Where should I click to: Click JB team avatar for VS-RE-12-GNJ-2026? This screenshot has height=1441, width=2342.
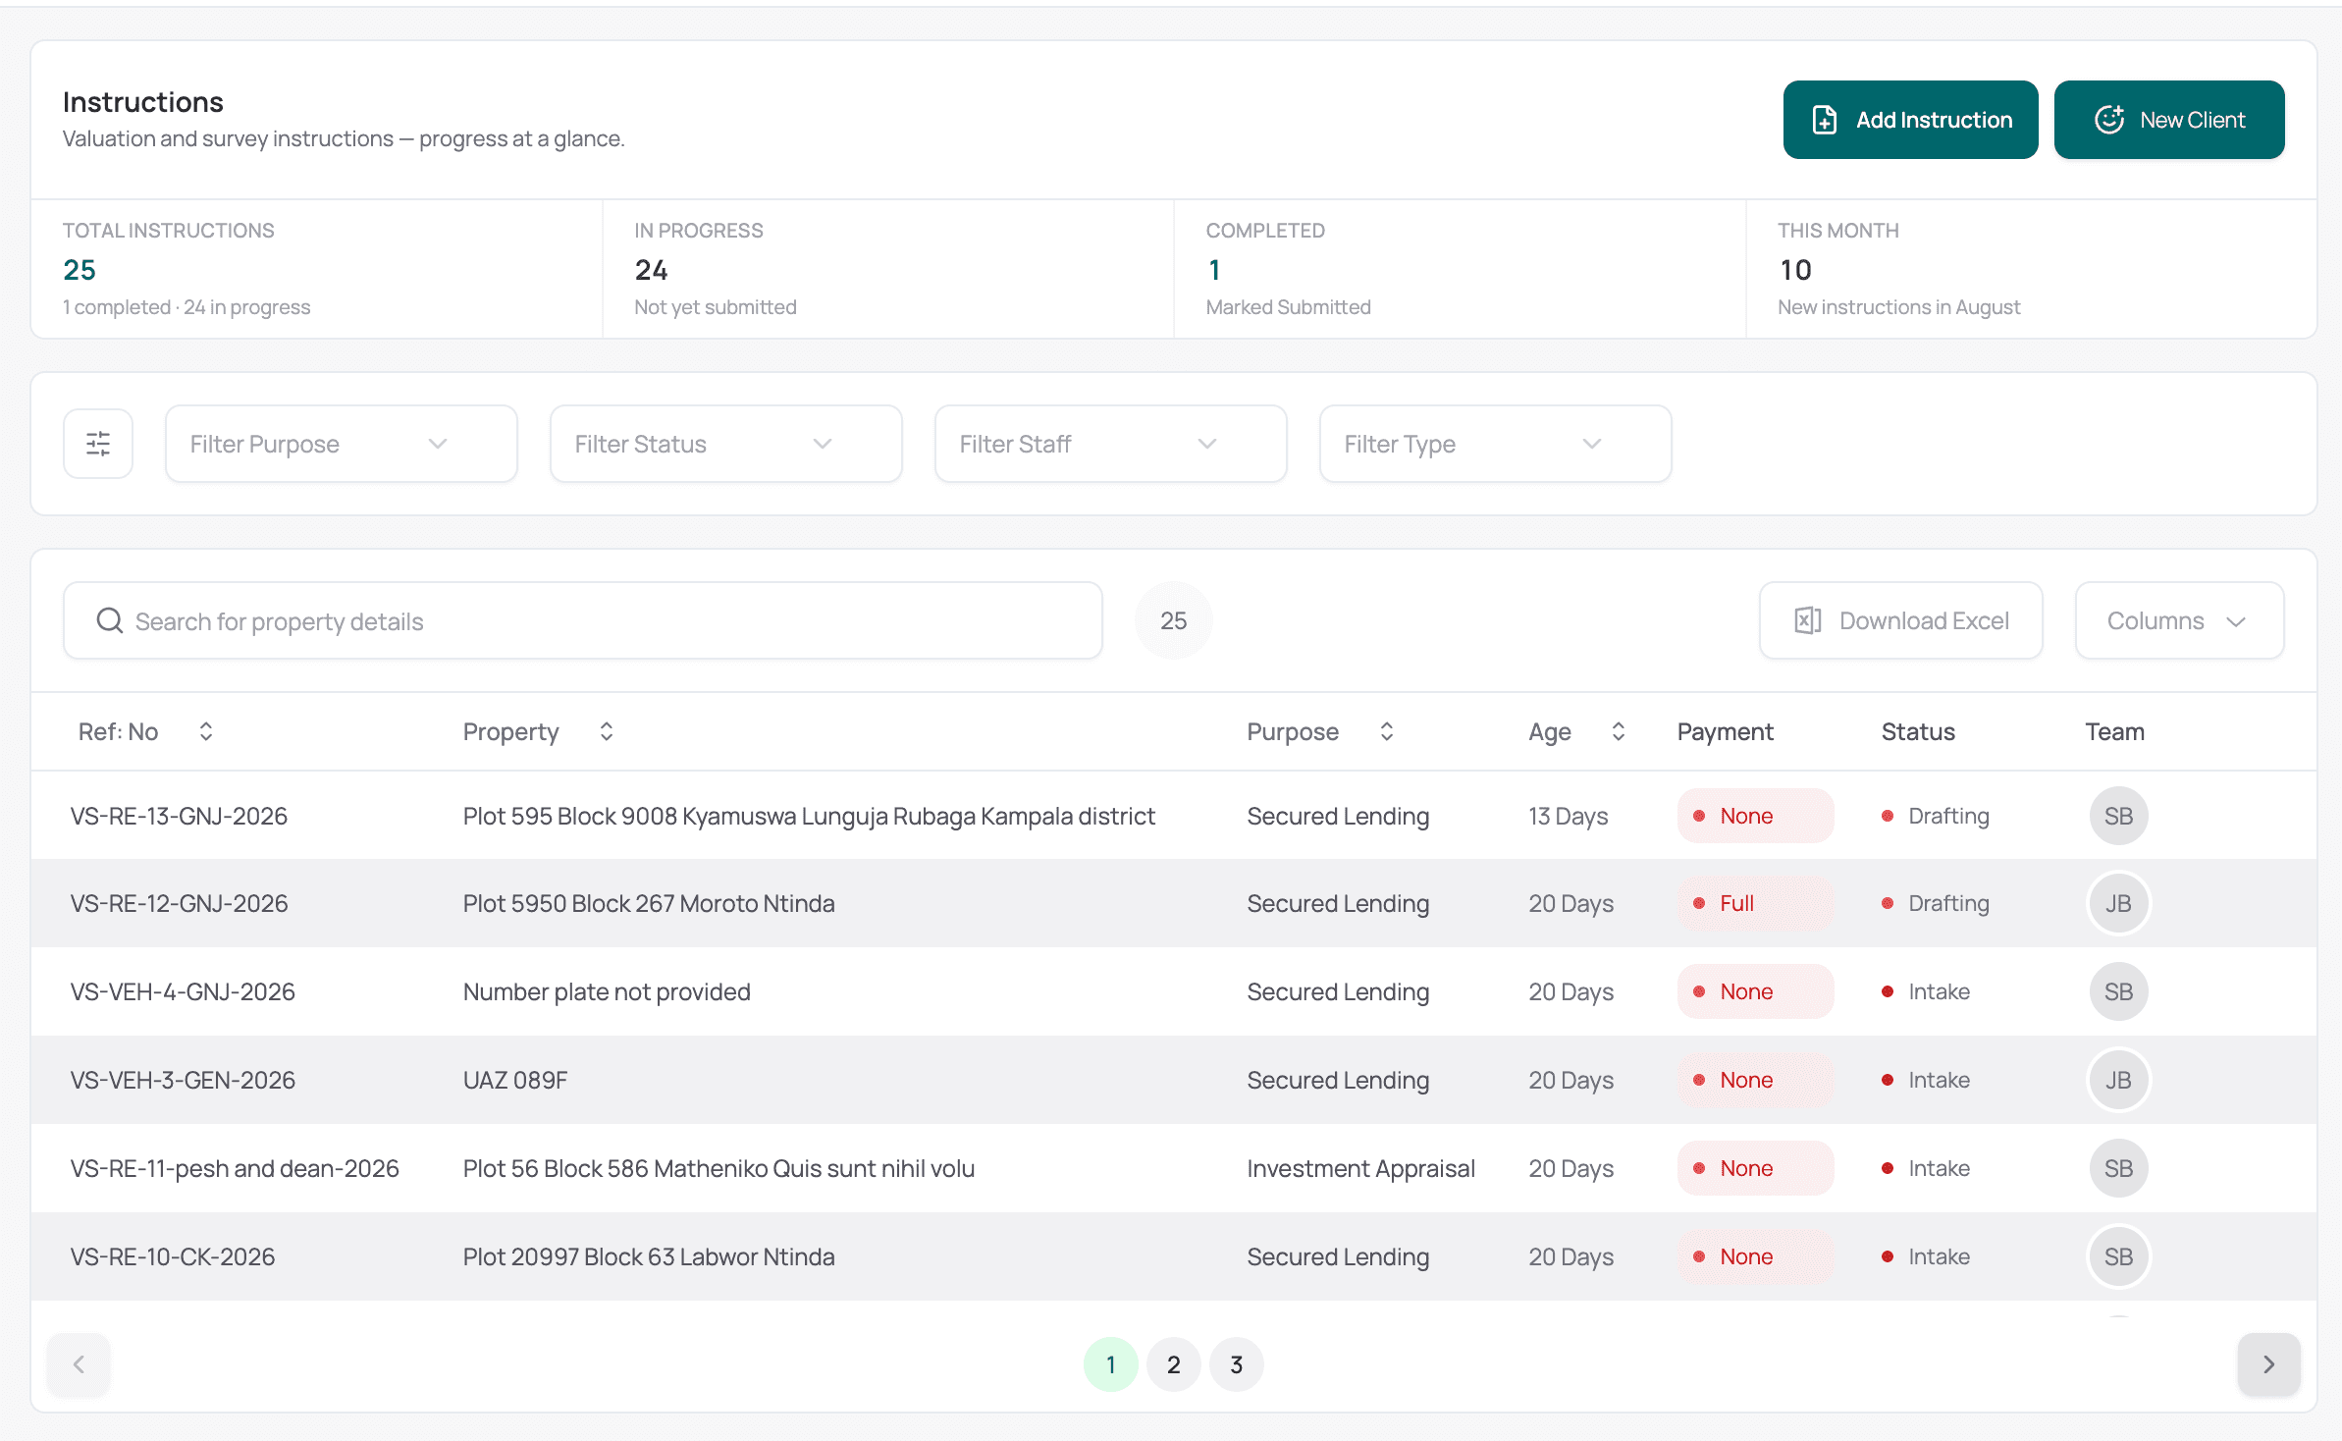click(x=2118, y=903)
